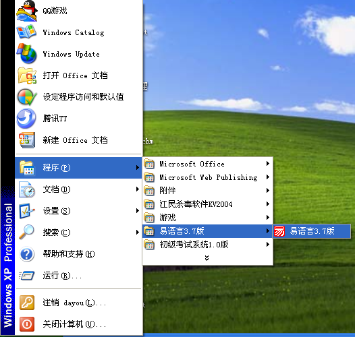Click 打开 Office 文档 entry

pos(78,75)
